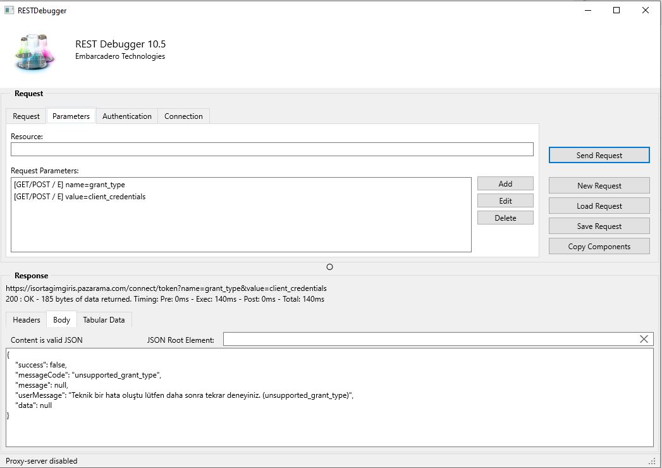662x468 pixels.
Task: Click Save Request button
Action: coord(599,226)
